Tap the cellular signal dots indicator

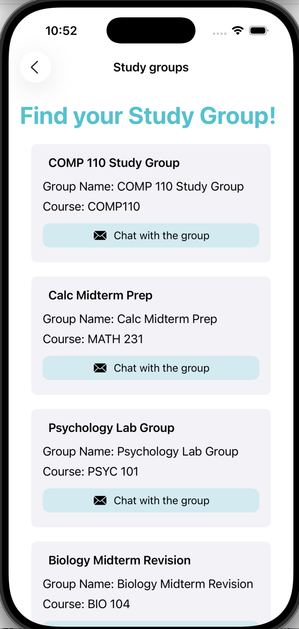(x=220, y=34)
